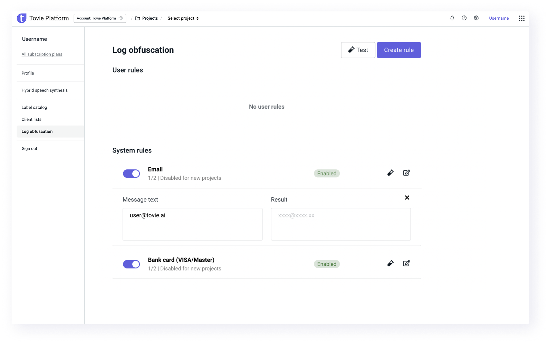The image size is (549, 344).
Task: Click the Bank card (VISA/Master) rule name
Action: (181, 260)
